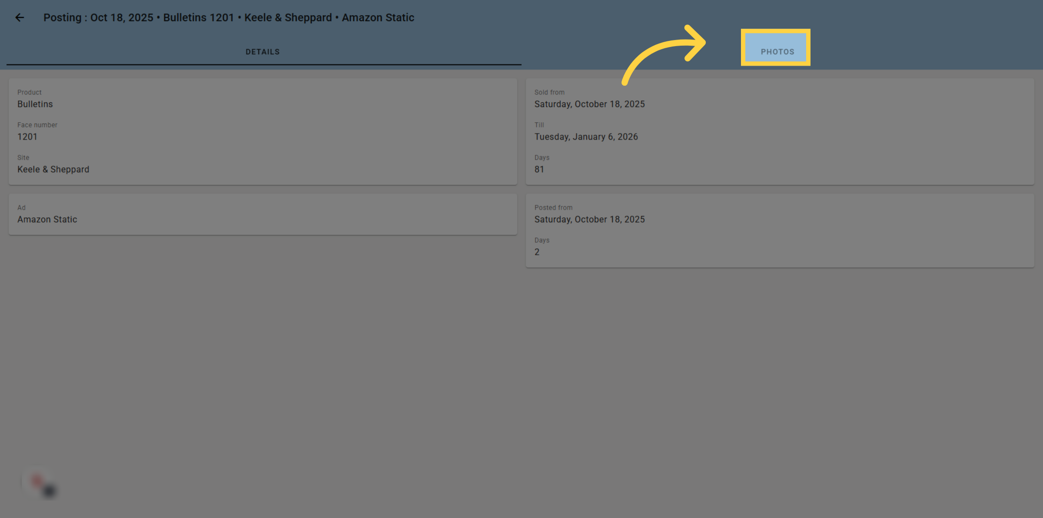Click the Product label
This screenshot has width=1043, height=518.
point(30,92)
